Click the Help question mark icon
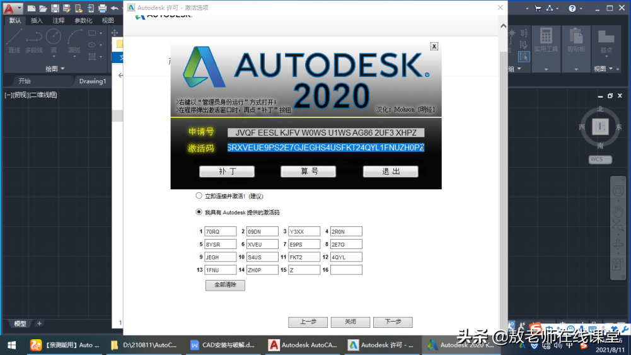 pos(572,8)
